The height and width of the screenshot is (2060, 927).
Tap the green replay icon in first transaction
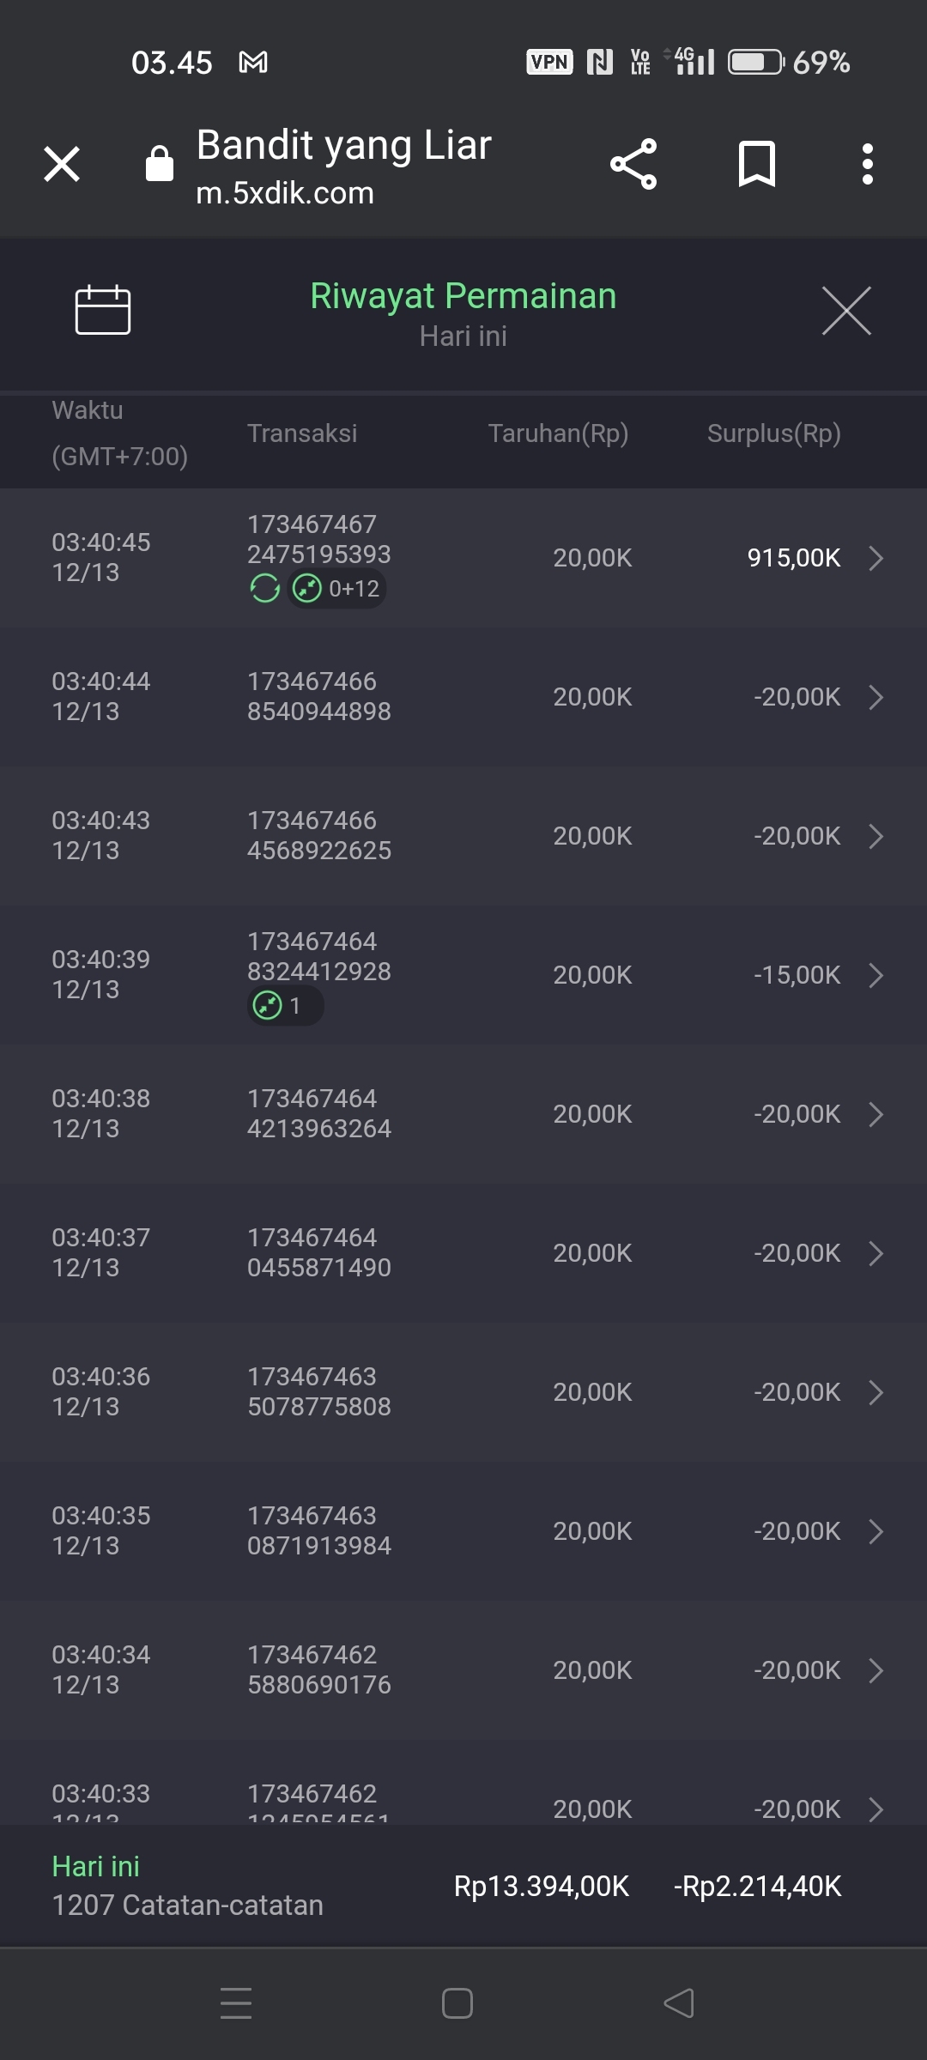tap(265, 589)
